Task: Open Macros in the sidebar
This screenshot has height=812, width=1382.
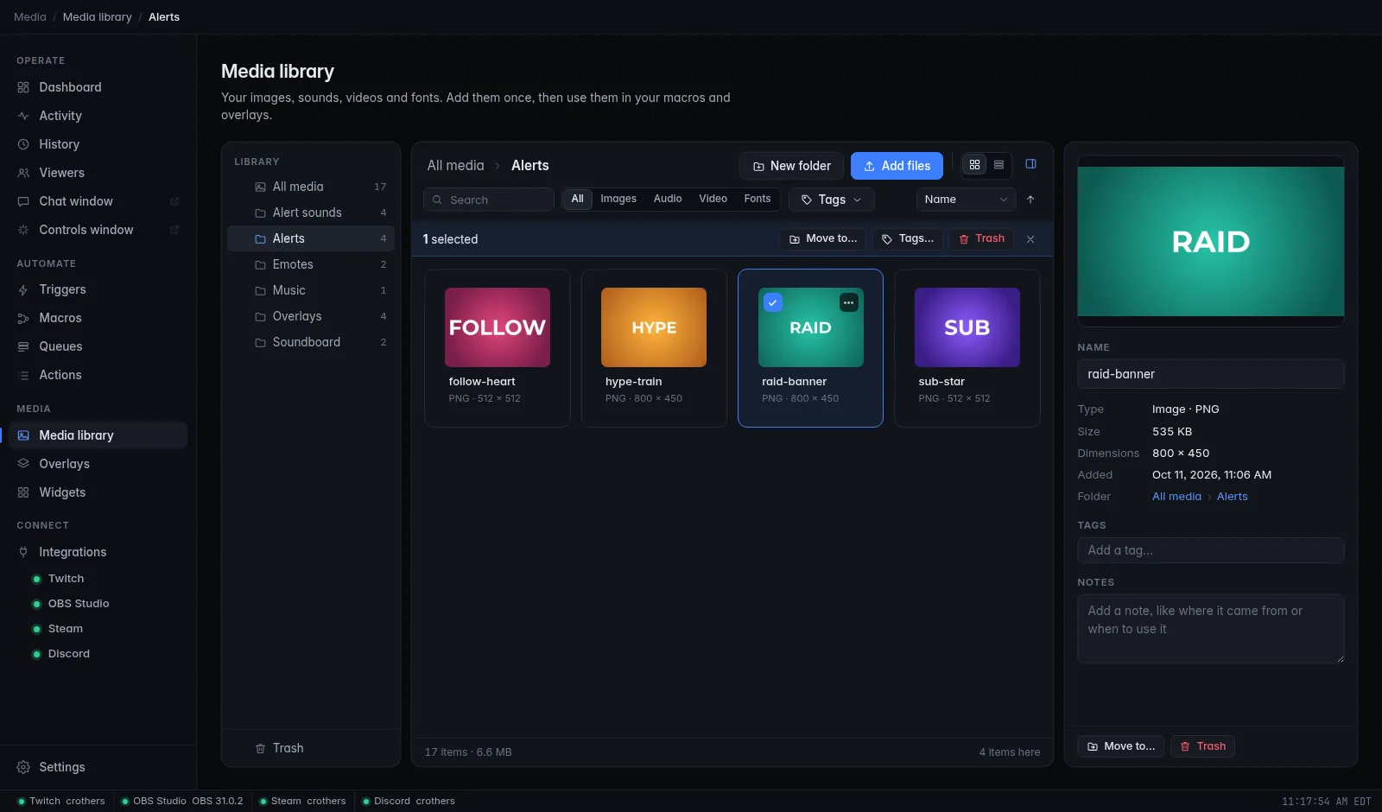Action: coord(98,318)
